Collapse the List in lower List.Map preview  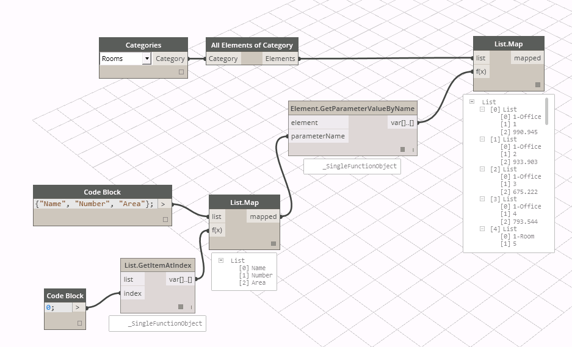[x=221, y=260]
